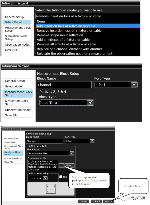Open Save File in the bottom wizard

(13, 162)
